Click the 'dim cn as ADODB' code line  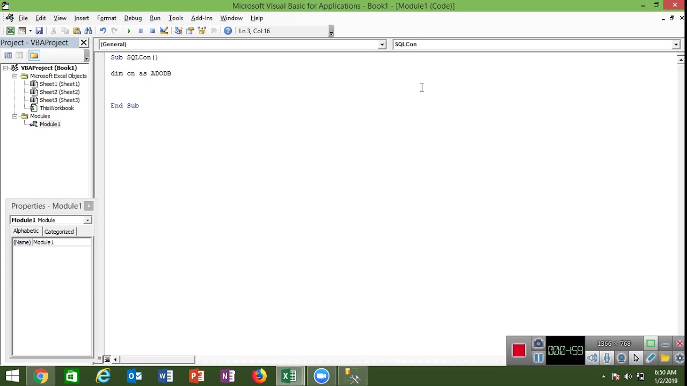point(141,73)
